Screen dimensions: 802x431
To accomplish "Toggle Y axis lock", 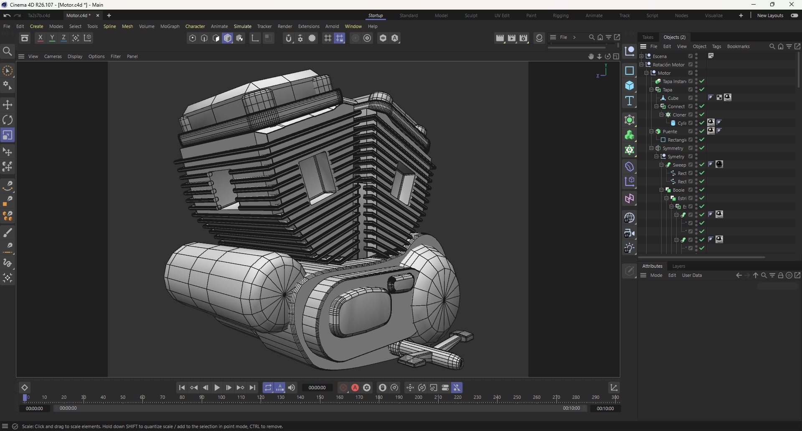I will pos(52,38).
